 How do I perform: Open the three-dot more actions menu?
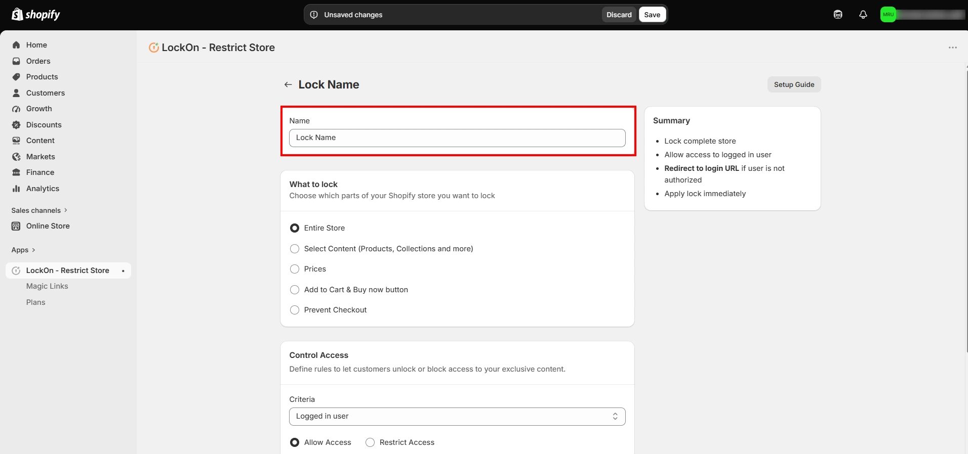click(953, 48)
